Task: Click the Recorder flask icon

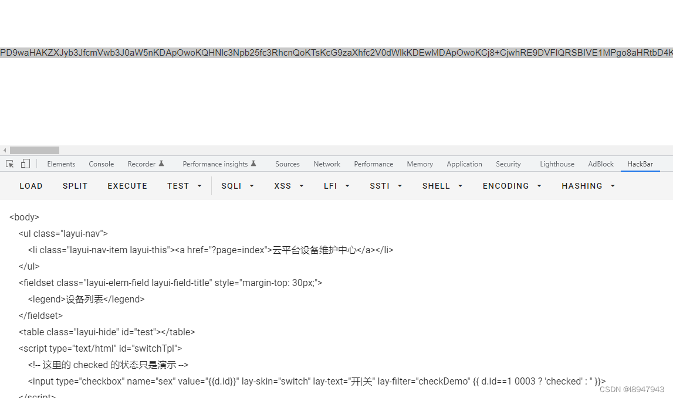Action: (161, 164)
